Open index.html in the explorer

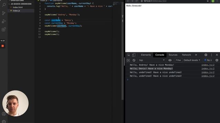(x=18, y=7)
